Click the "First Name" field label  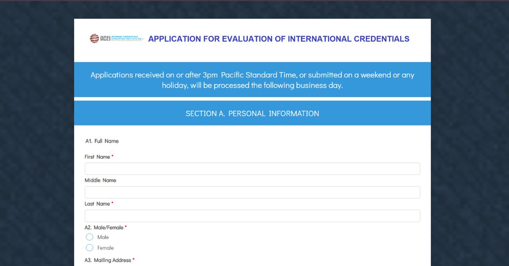(97, 157)
